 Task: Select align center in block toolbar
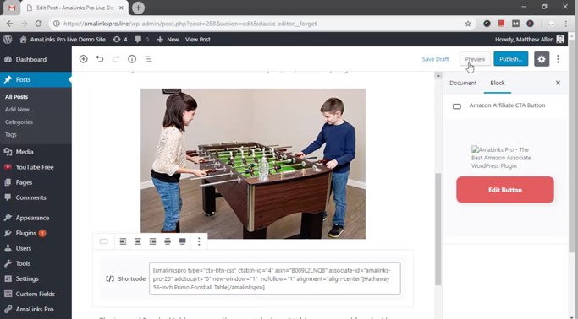point(138,241)
